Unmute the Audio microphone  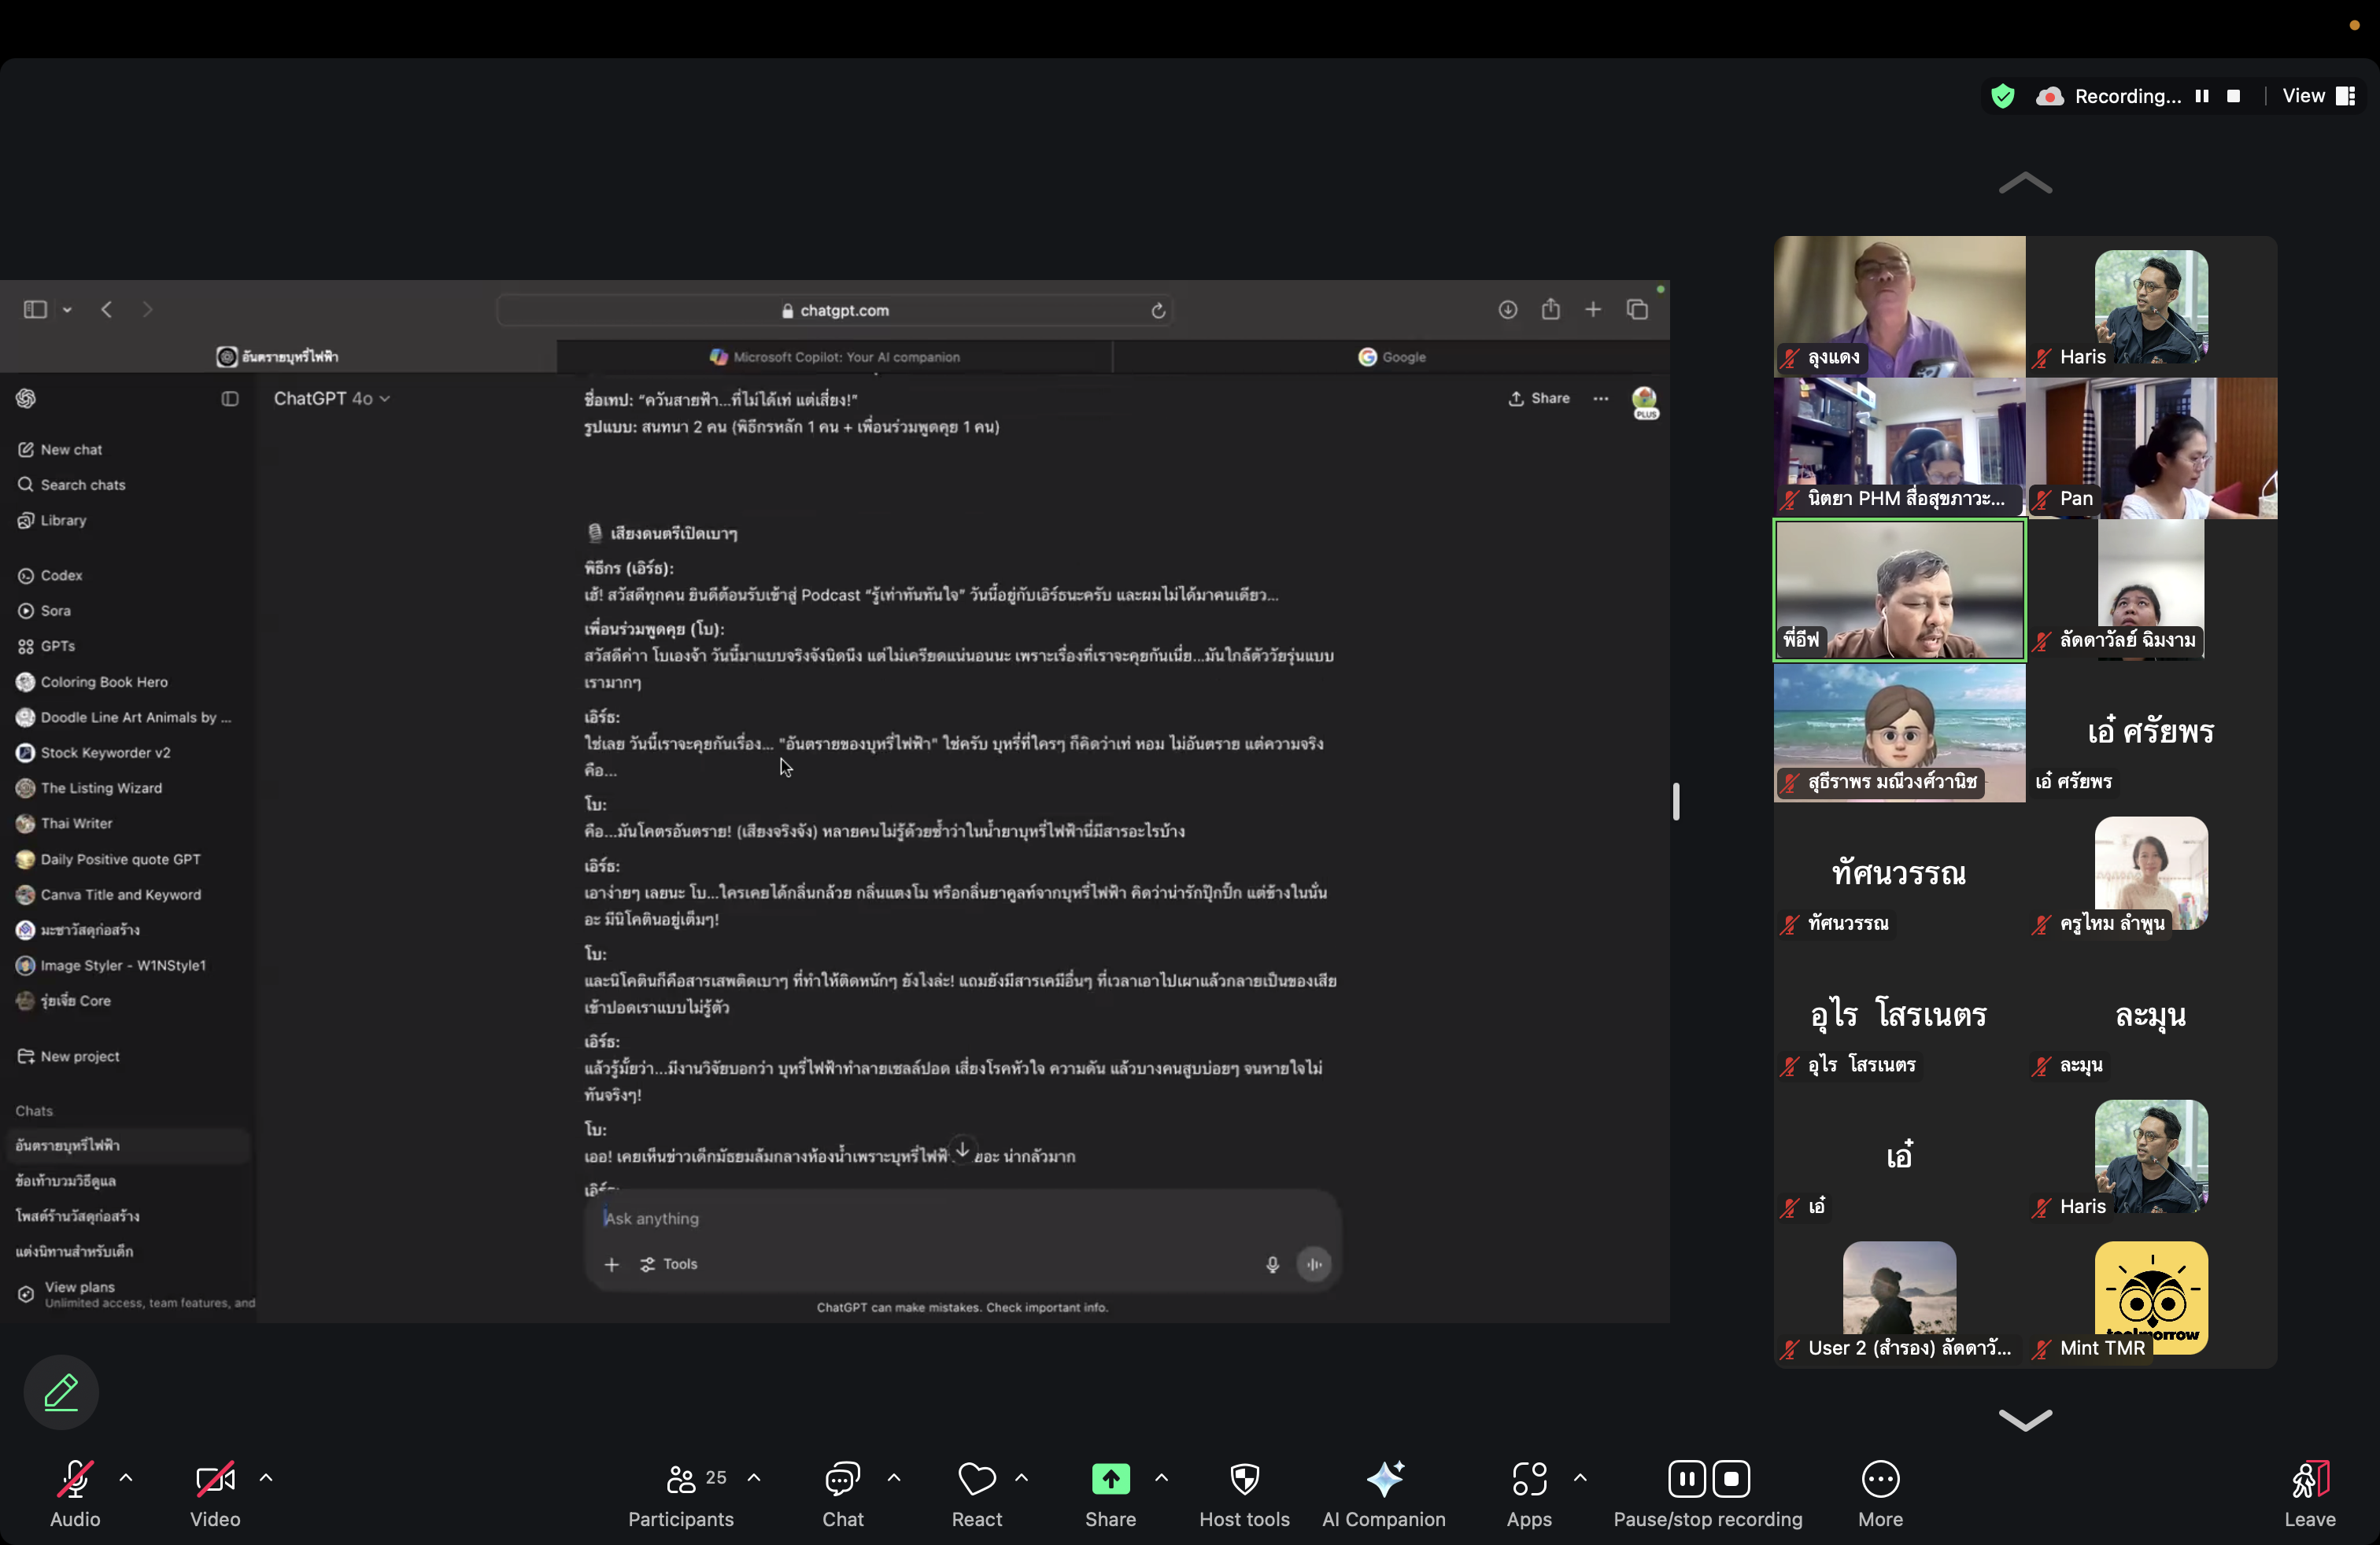pyautogui.click(x=75, y=1479)
